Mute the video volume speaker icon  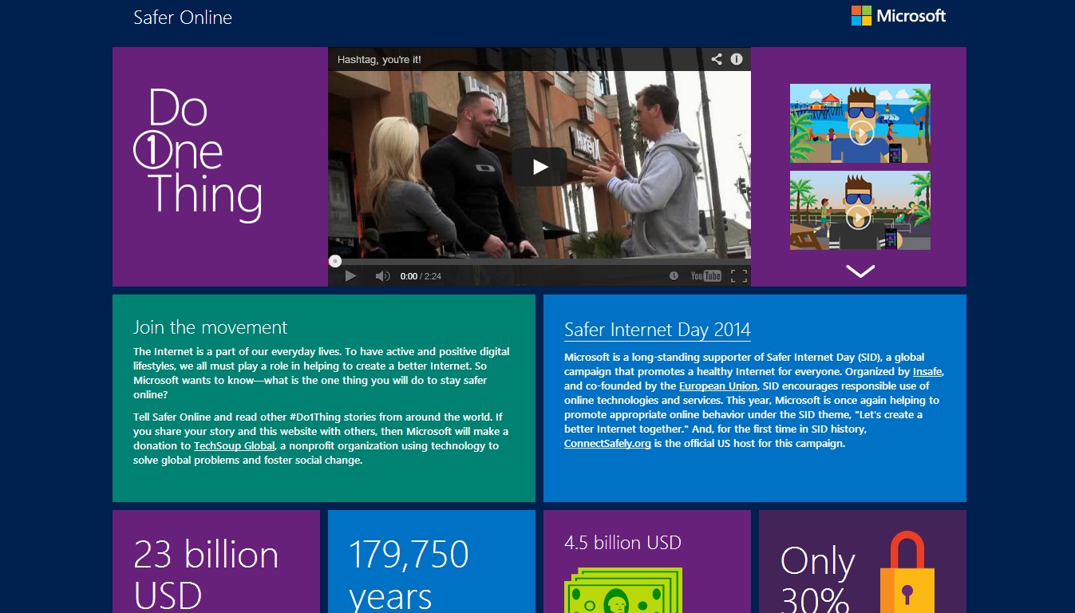click(382, 276)
